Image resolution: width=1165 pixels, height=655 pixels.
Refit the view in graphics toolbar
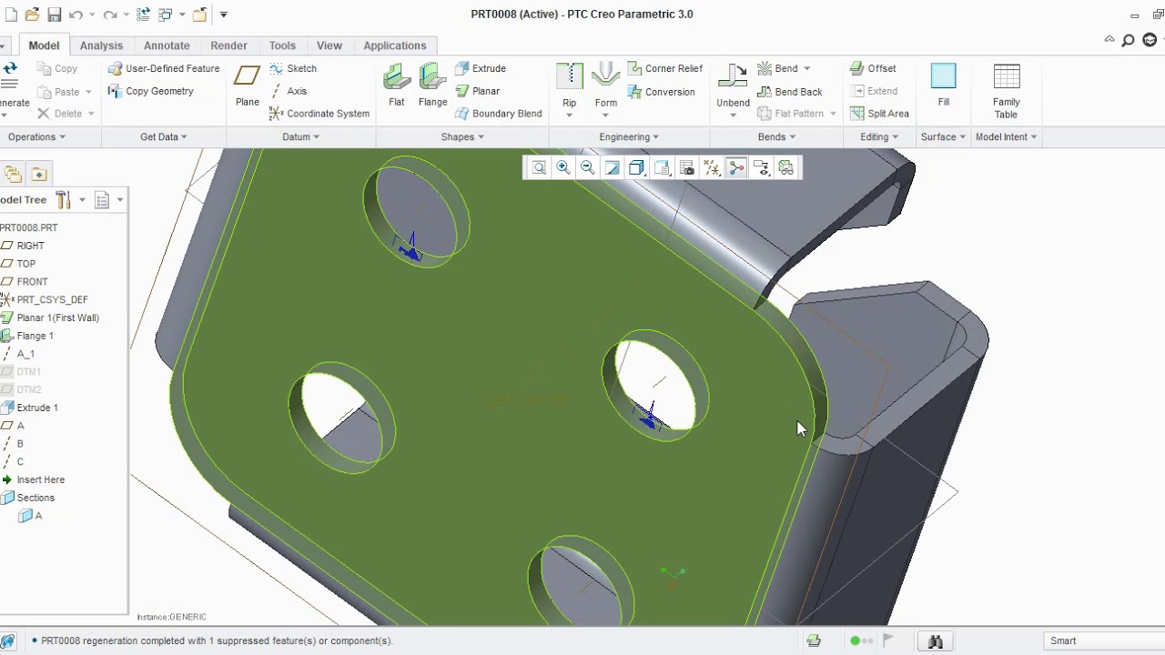point(539,167)
